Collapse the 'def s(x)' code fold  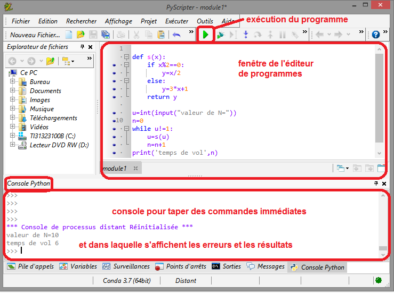click(126, 56)
